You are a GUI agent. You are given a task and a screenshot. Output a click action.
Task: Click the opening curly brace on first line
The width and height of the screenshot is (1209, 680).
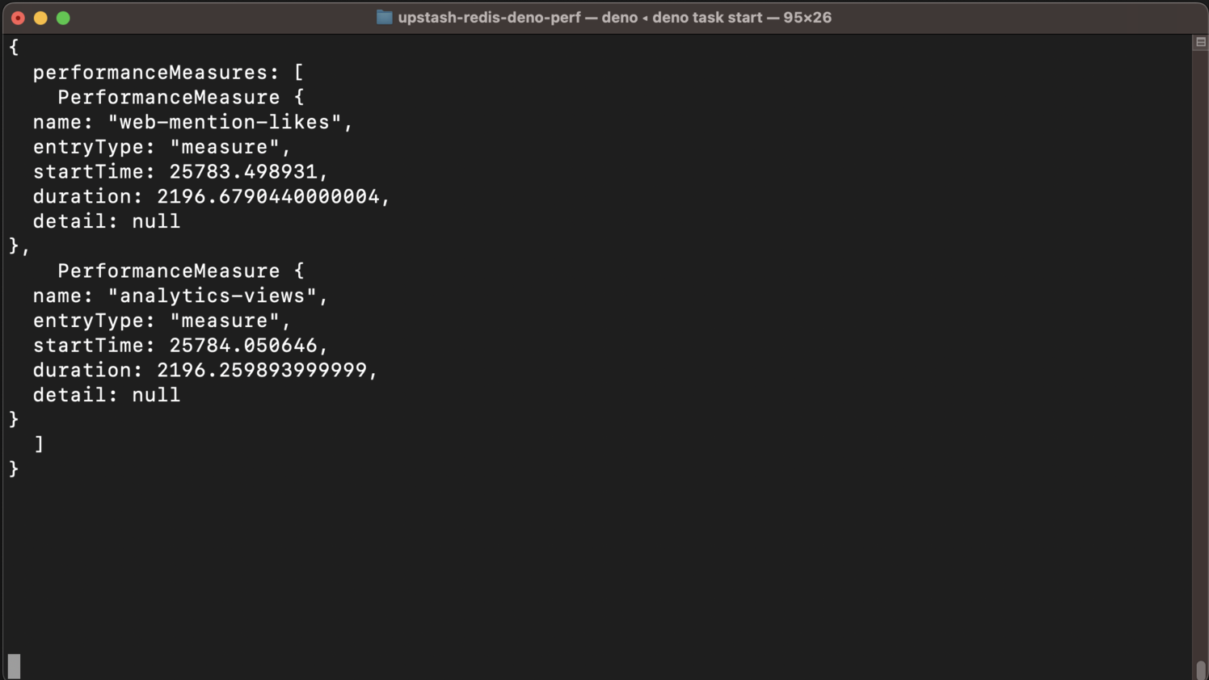pos(14,48)
